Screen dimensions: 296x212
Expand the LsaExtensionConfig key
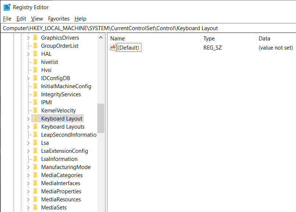tap(28, 151)
